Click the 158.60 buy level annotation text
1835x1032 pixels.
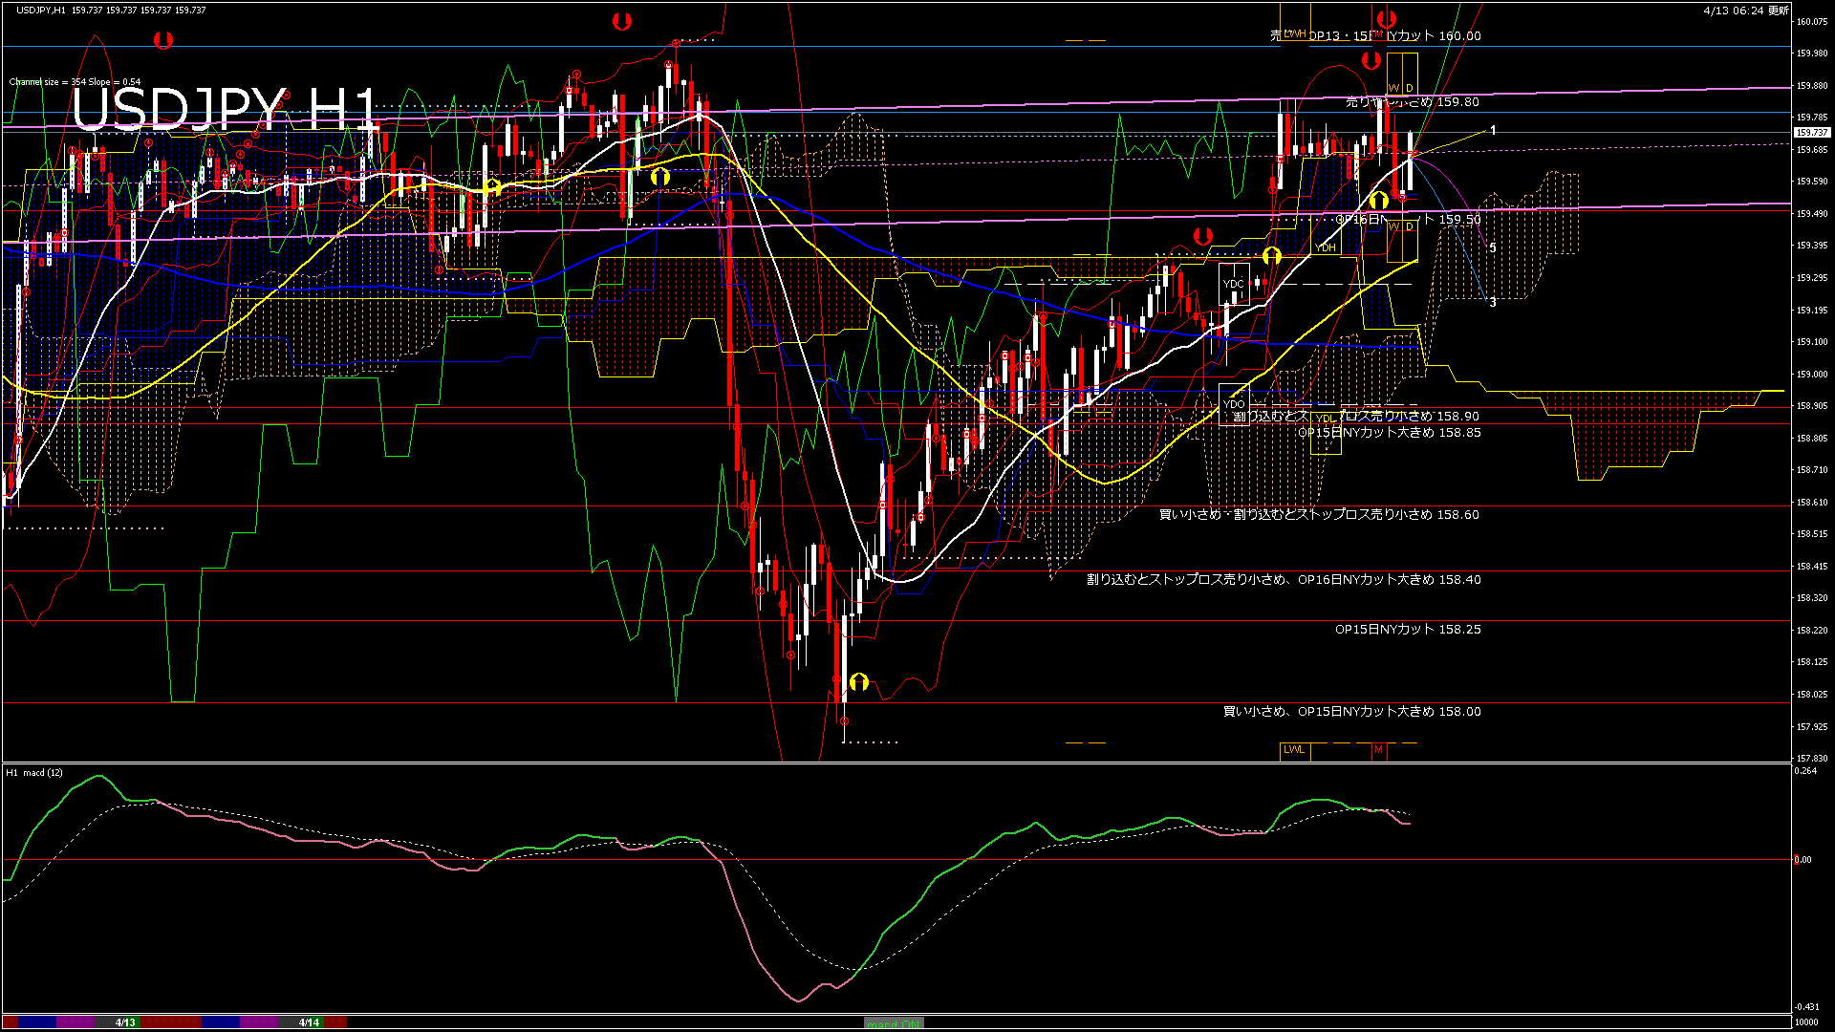point(1318,515)
